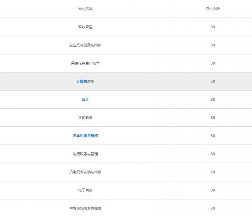Open the 汽车运用与维修 hyperlink
252x217 pixels.
click(85, 136)
